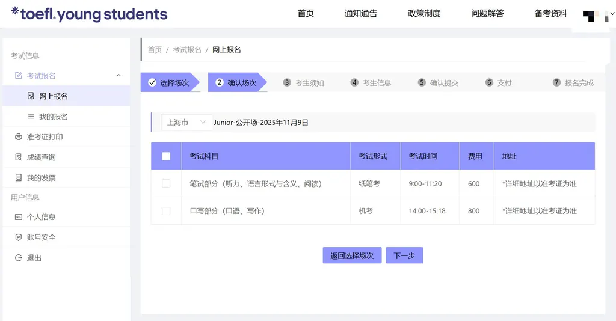
Task: Click 考试报名 breadcrumb link
Action: pyautogui.click(x=187, y=50)
